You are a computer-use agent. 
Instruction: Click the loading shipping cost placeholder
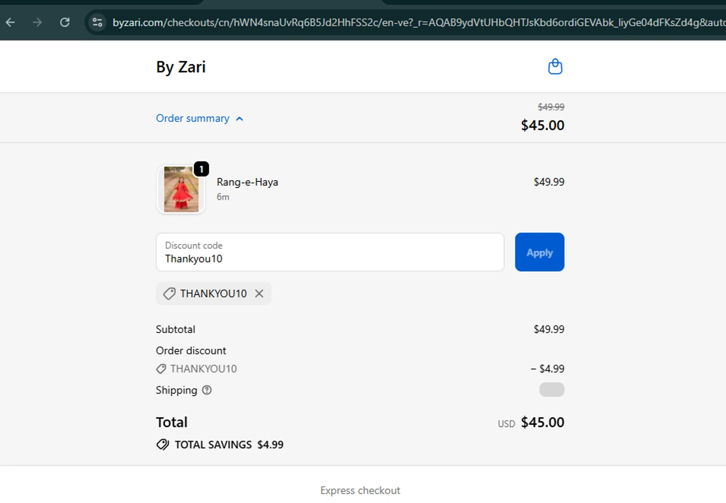click(x=552, y=390)
